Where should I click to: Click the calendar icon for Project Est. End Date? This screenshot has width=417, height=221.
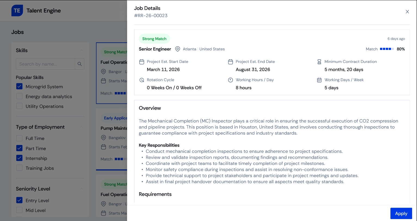pos(230,62)
